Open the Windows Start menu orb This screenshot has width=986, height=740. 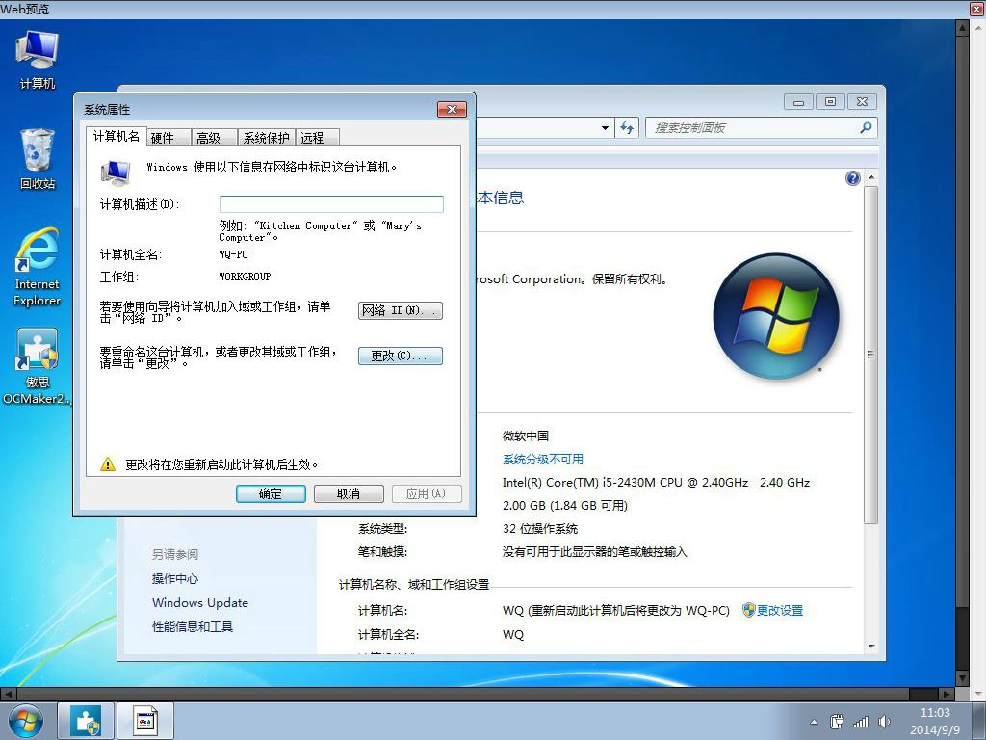click(25, 721)
